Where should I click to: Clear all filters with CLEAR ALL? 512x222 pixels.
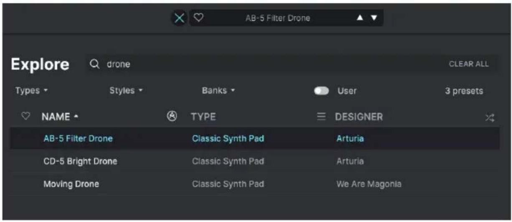click(469, 64)
